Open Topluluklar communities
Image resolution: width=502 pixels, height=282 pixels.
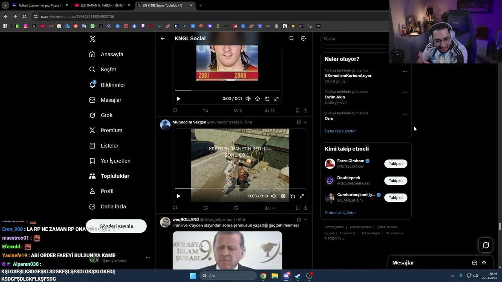tap(109, 176)
